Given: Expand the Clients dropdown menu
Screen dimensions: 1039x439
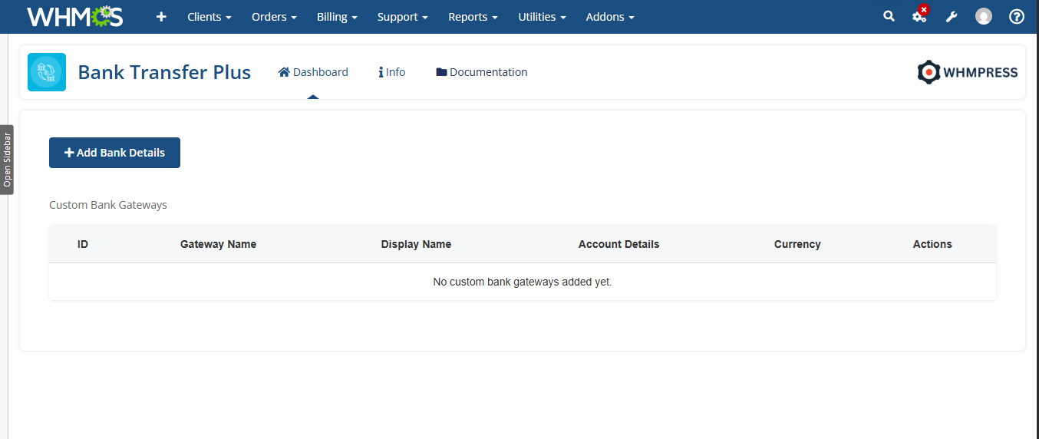Looking at the screenshot, I should 209,17.
